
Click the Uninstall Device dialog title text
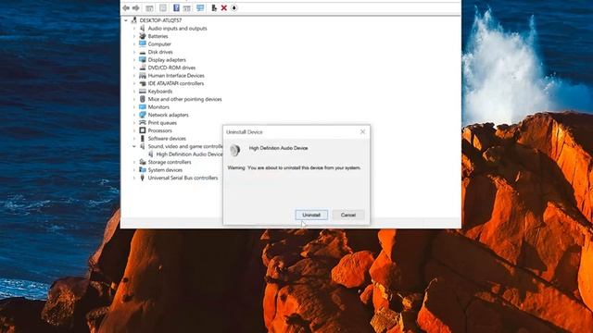tap(245, 132)
